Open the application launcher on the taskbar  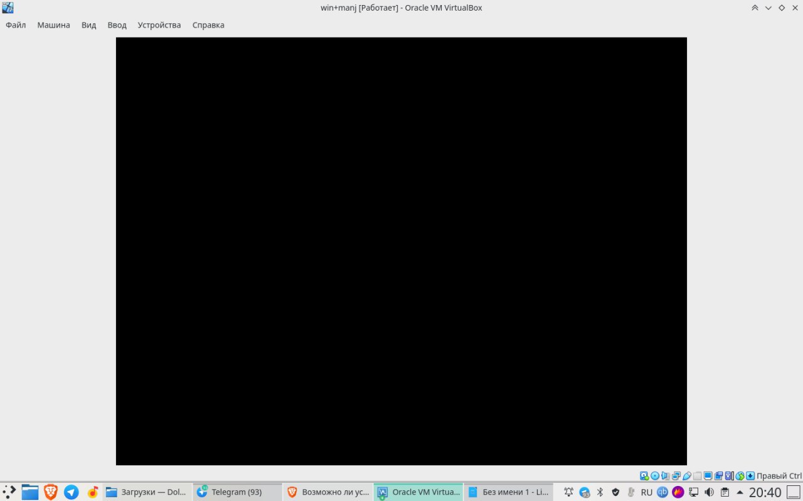(9, 492)
